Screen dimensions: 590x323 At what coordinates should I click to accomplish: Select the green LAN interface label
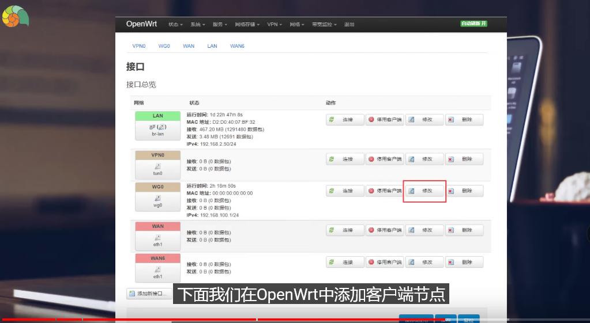[157, 116]
